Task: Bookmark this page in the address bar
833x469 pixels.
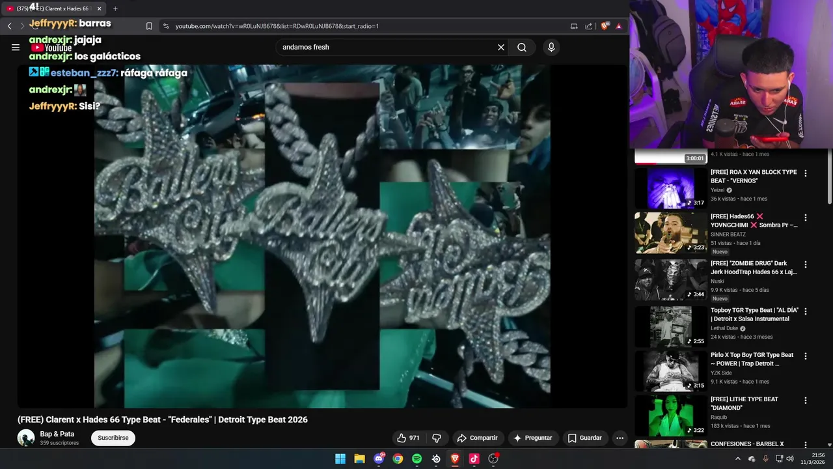Action: click(149, 26)
